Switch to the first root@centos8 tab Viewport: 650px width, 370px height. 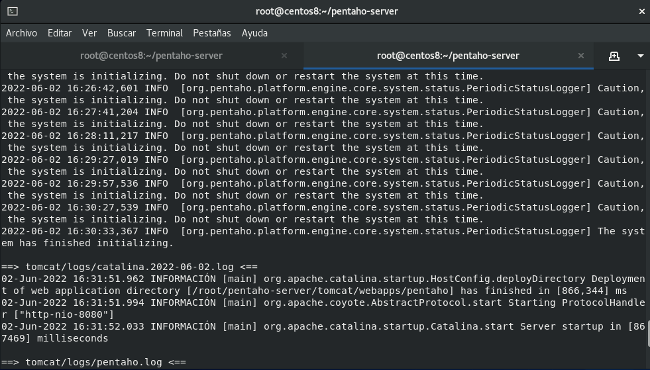[151, 56]
